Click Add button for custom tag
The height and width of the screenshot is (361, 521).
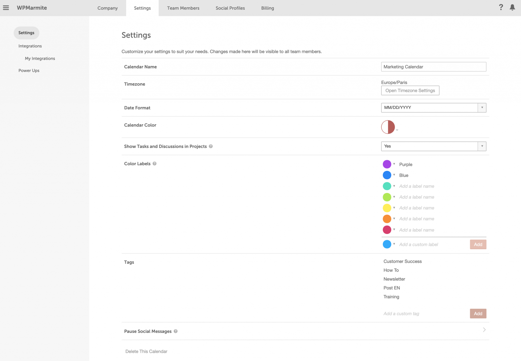478,314
